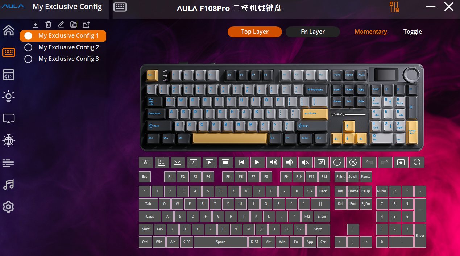The width and height of the screenshot is (460, 256).
Task: Open the macro editor sidebar icon
Action: pos(9,75)
